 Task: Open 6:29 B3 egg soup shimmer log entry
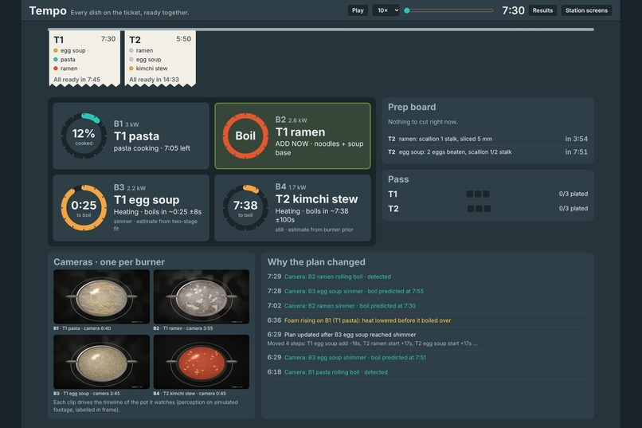pyautogui.click(x=427, y=358)
